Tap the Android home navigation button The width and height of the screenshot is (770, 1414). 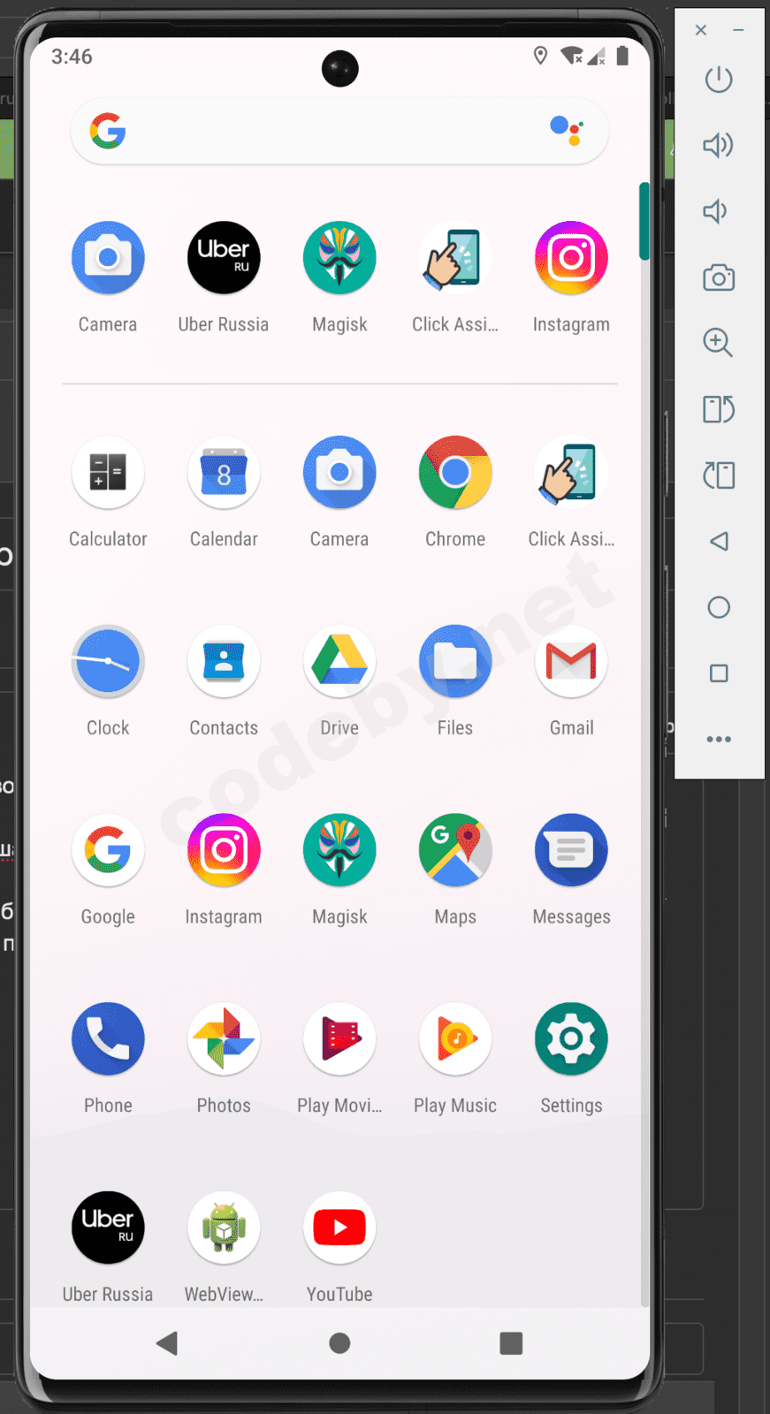[x=339, y=1343]
